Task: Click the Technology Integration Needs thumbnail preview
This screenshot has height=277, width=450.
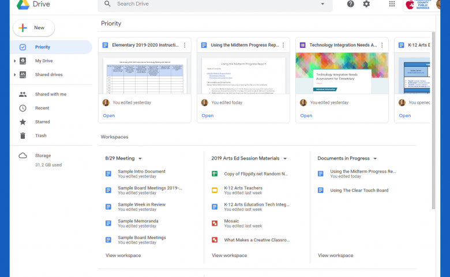Action: 342,74
